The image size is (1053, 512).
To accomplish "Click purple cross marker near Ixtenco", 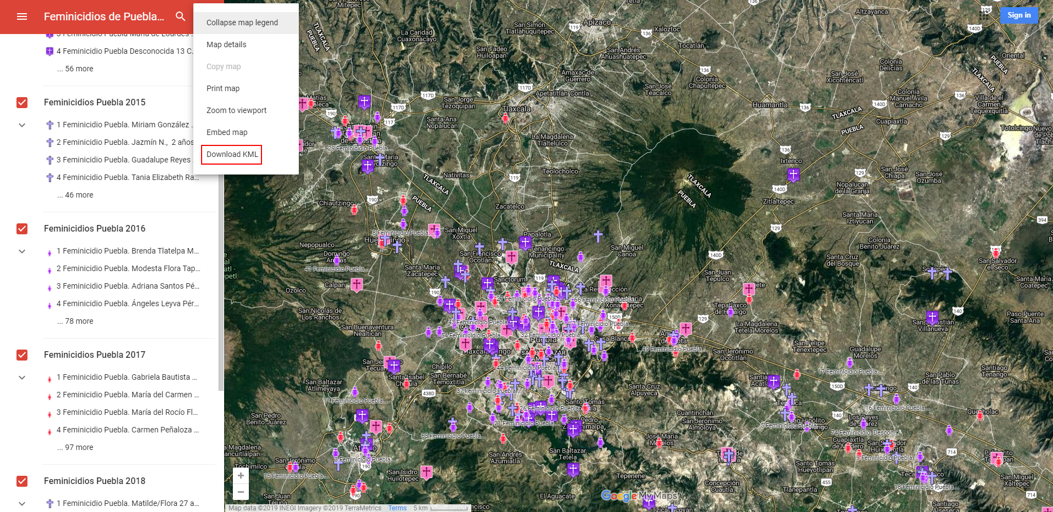I will (x=793, y=175).
